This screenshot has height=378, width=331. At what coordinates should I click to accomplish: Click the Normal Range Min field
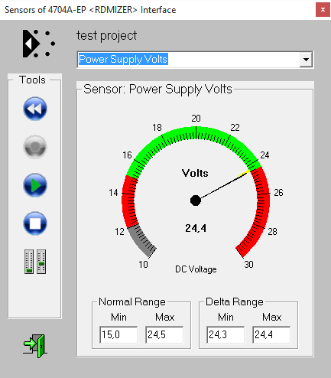[x=118, y=334]
